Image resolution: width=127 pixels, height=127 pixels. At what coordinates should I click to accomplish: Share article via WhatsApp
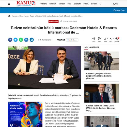pos(21,40)
